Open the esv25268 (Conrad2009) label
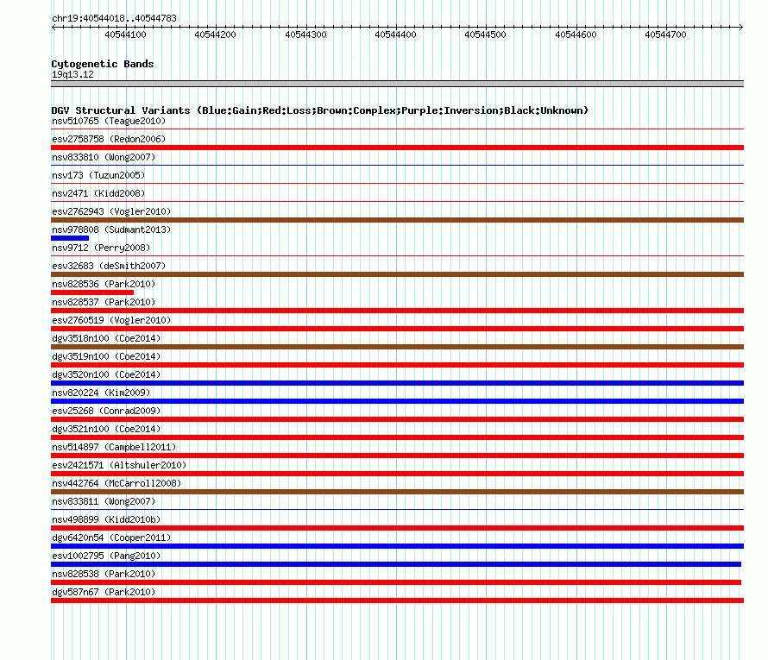 [x=106, y=411]
